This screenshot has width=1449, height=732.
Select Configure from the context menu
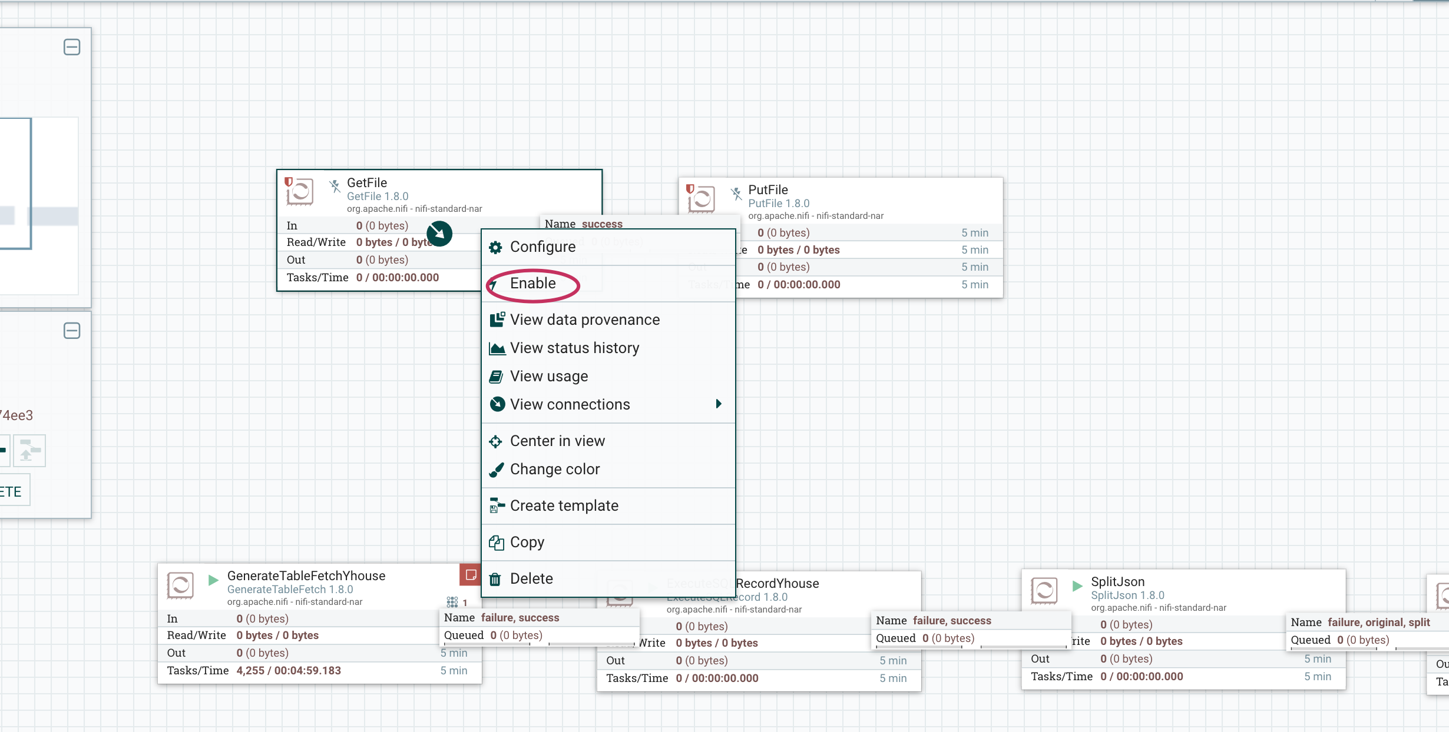[x=543, y=247]
